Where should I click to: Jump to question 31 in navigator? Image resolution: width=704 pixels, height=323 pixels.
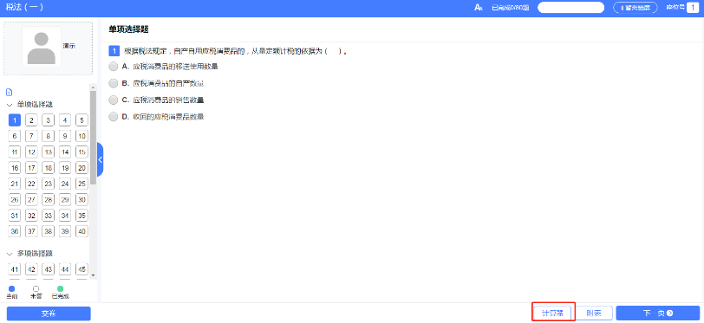(15, 216)
